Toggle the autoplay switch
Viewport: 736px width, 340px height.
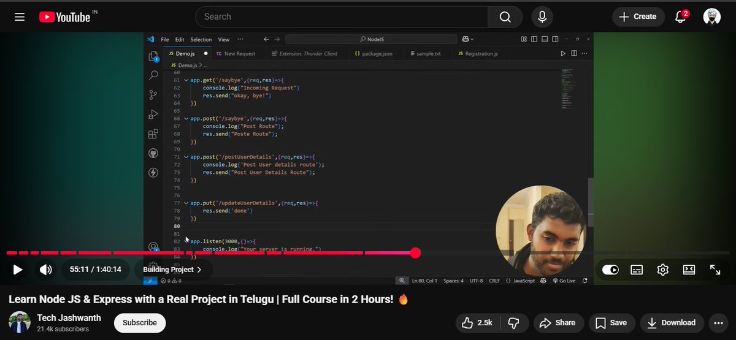(x=610, y=270)
